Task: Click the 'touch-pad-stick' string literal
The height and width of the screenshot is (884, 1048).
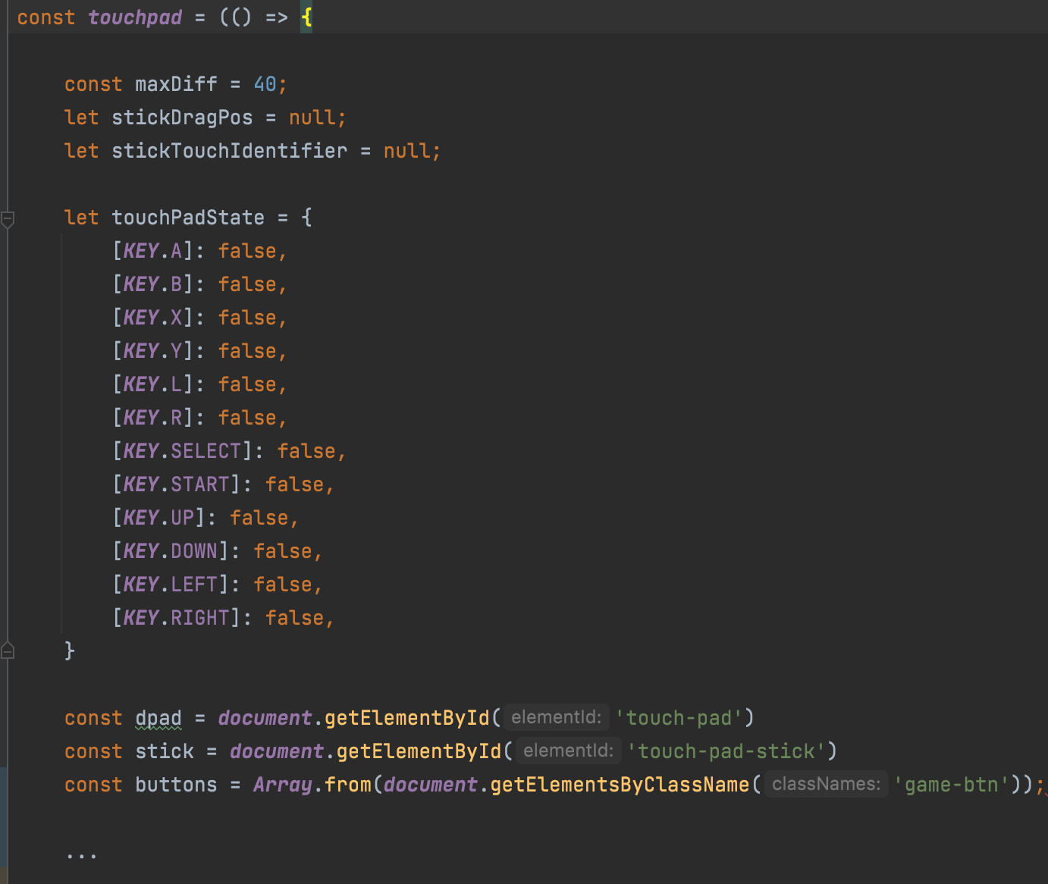Action: (x=726, y=751)
